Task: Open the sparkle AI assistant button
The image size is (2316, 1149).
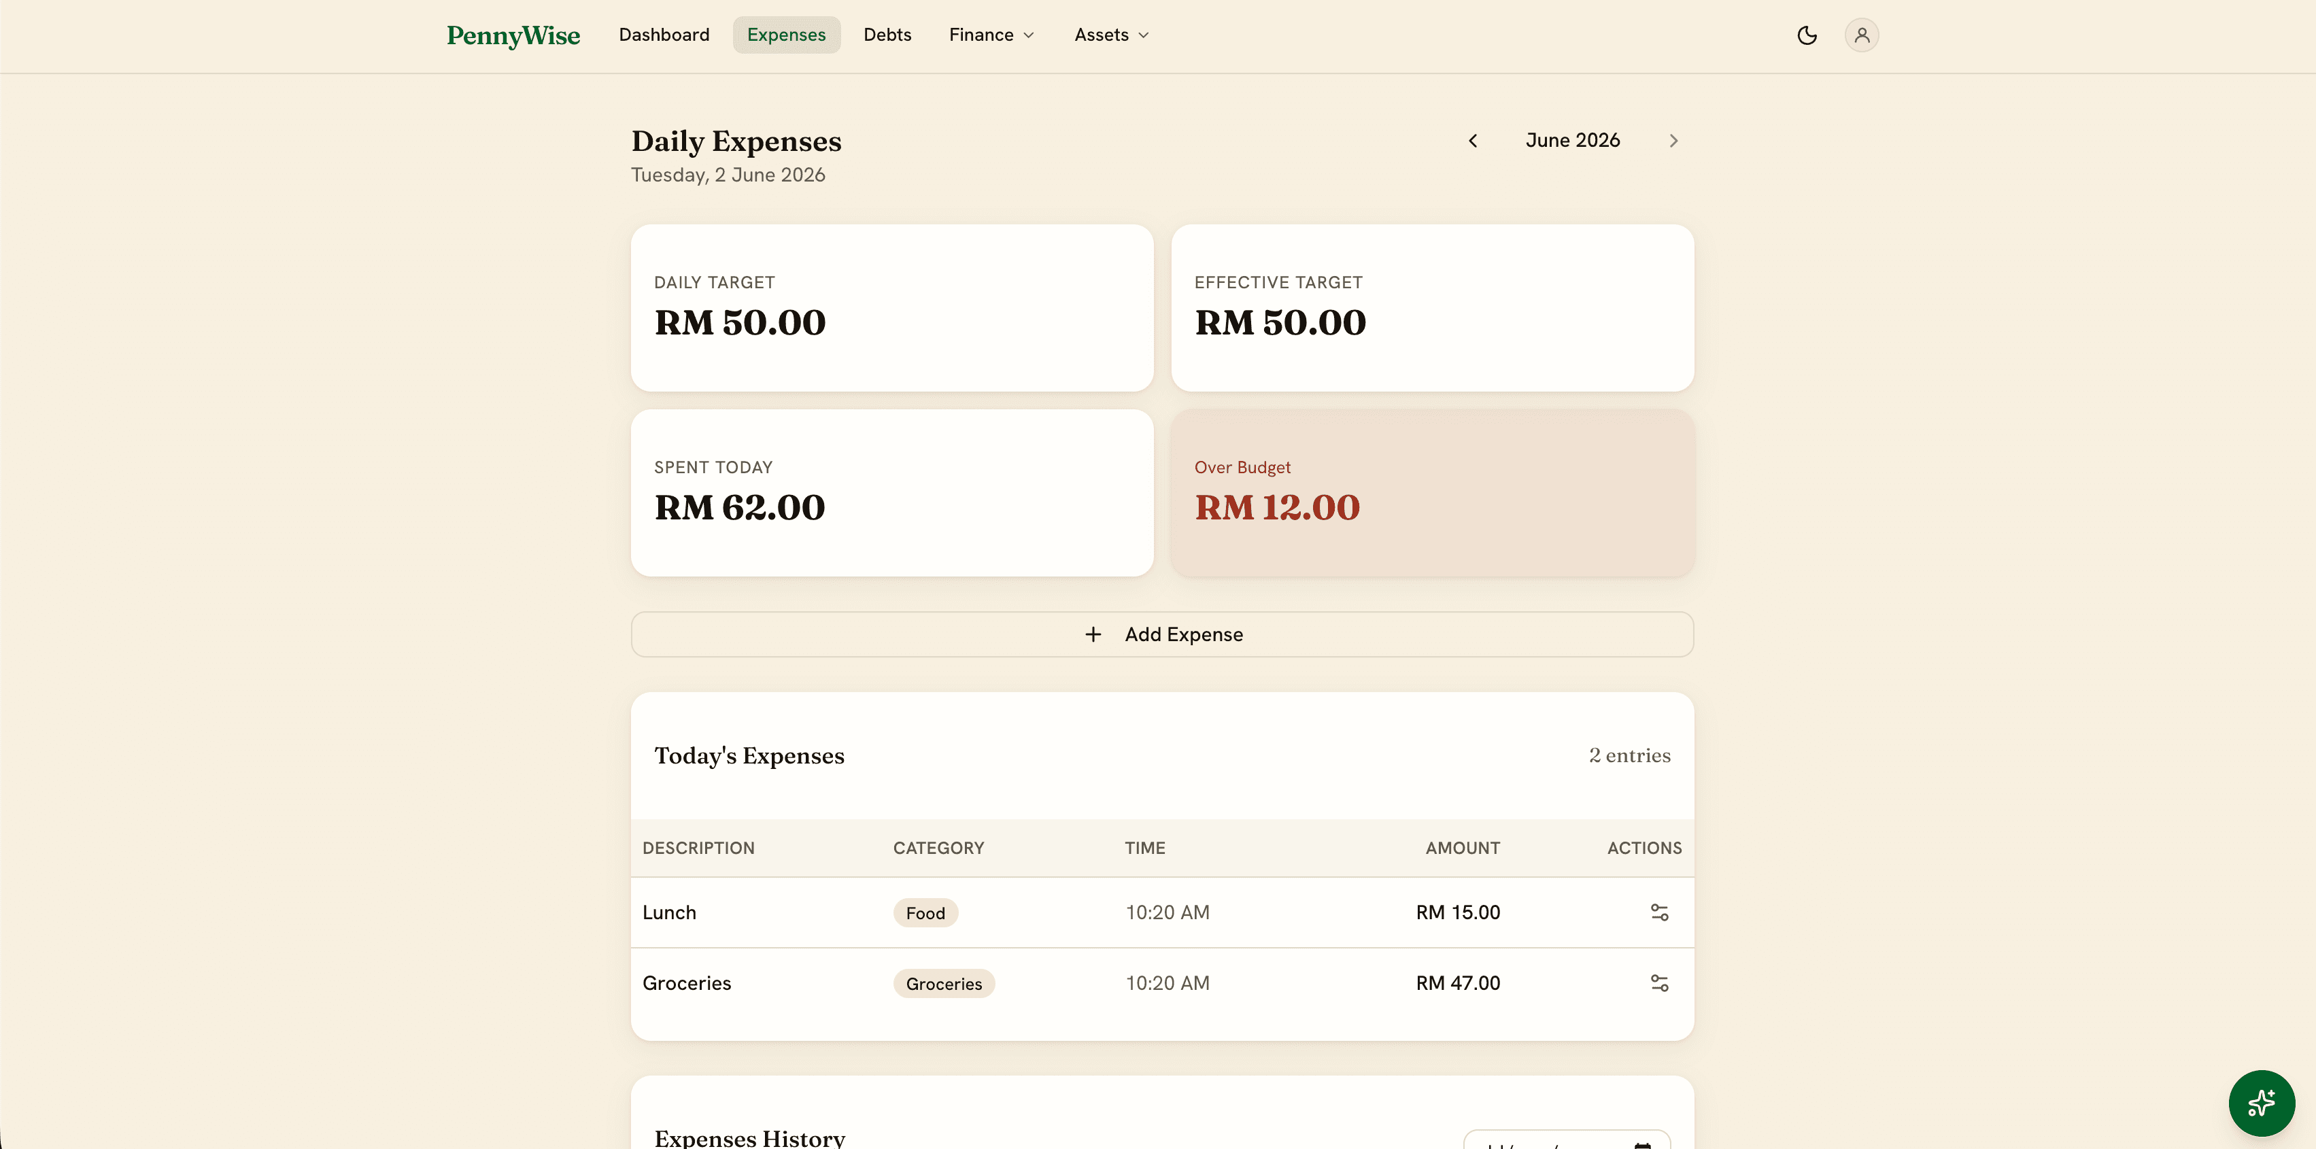Action: [2261, 1102]
